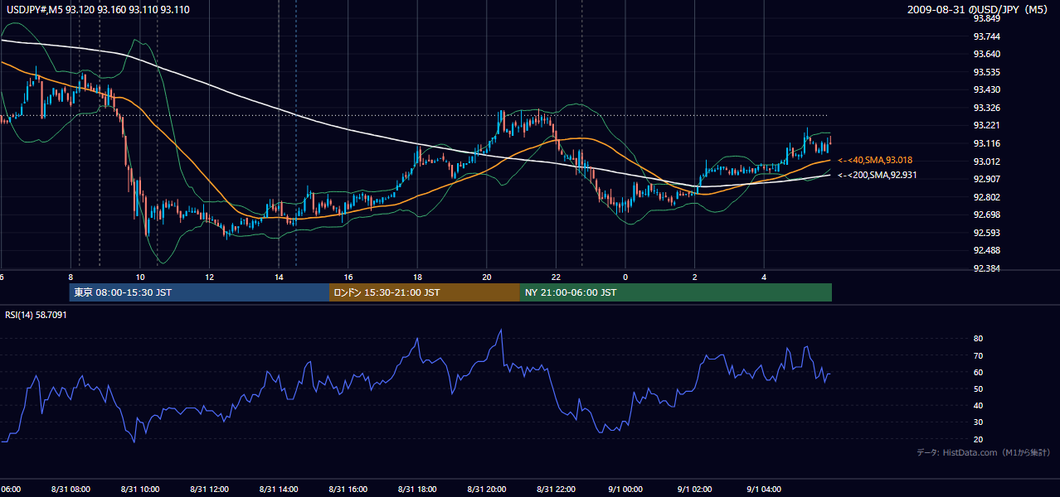Click the 8/31 08:00 bottom time label

pyautogui.click(x=71, y=489)
